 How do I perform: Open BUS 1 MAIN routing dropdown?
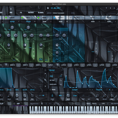[93, 22]
